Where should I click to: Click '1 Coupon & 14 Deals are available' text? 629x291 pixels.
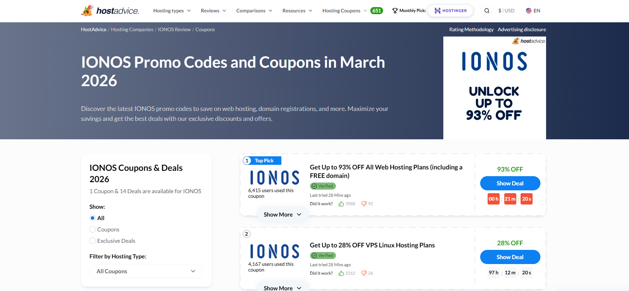(145, 191)
